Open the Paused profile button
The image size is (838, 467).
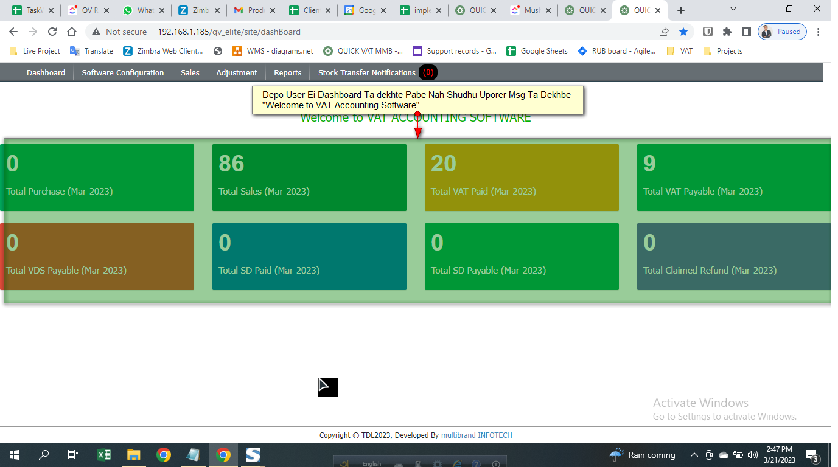782,32
